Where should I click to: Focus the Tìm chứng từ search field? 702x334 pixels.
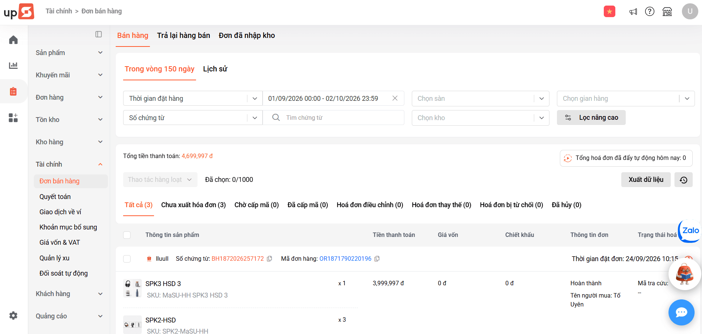333,118
